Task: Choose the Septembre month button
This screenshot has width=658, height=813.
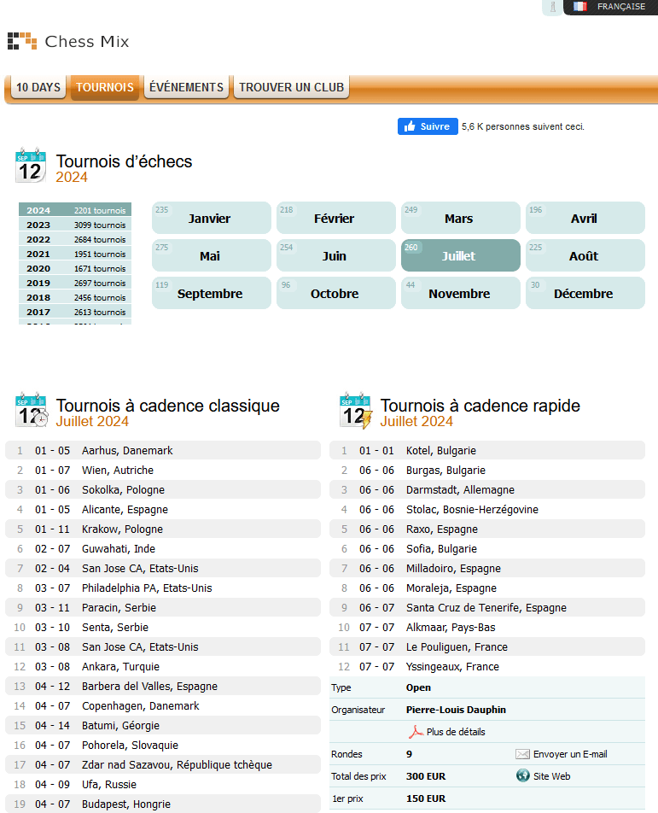Action: pos(212,293)
